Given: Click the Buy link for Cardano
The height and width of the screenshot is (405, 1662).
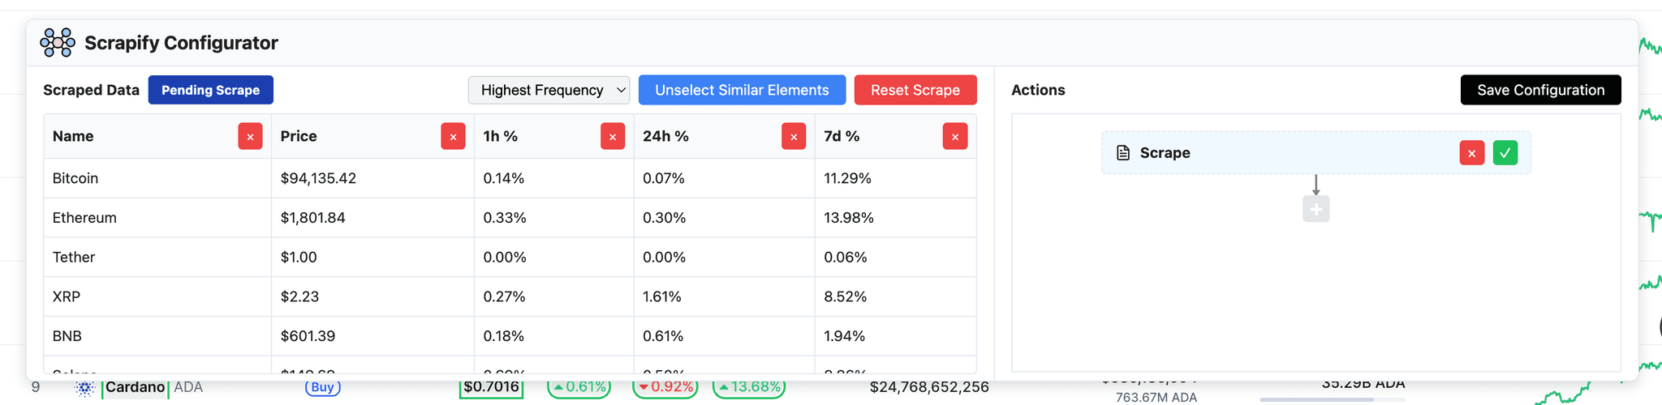Looking at the screenshot, I should (323, 387).
